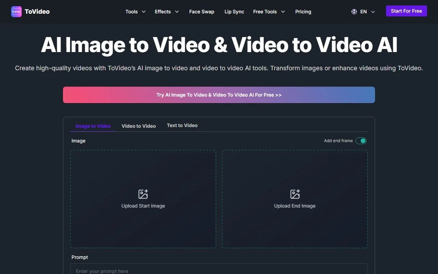Viewport: 438px width, 274px height.
Task: Select the Text to Video tab
Action: (182, 125)
